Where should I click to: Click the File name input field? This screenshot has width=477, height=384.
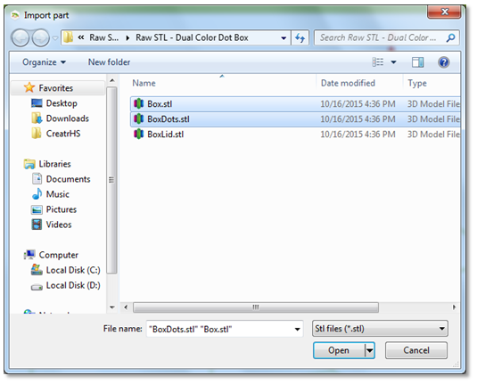[x=225, y=329]
